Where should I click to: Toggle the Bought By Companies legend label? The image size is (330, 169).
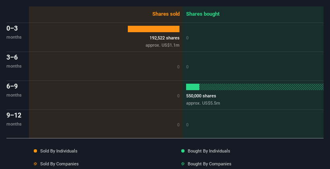point(209,164)
